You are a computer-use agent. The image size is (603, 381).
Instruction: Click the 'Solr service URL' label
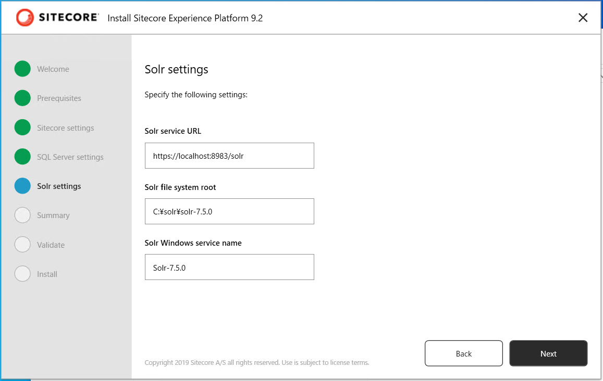(173, 131)
